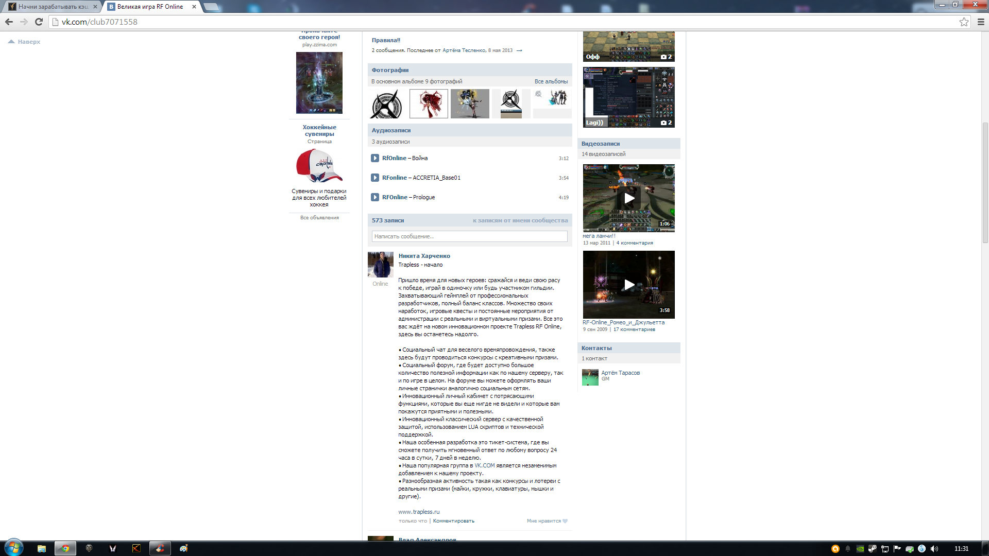989x556 pixels.
Task: Play the audio 'RFOnline – Prologue'
Action: click(x=375, y=197)
